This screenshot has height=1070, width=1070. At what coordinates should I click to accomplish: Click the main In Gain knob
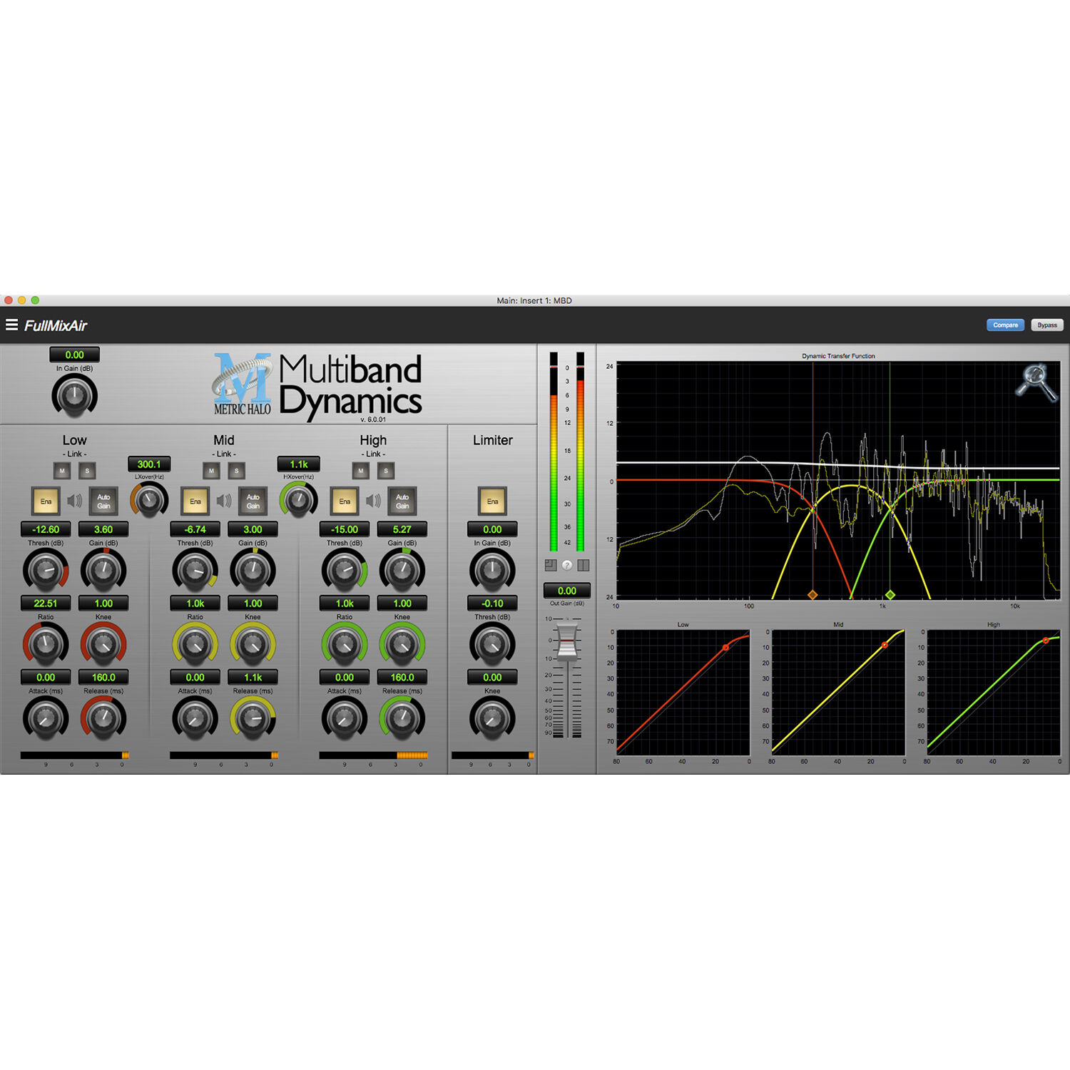tap(74, 396)
